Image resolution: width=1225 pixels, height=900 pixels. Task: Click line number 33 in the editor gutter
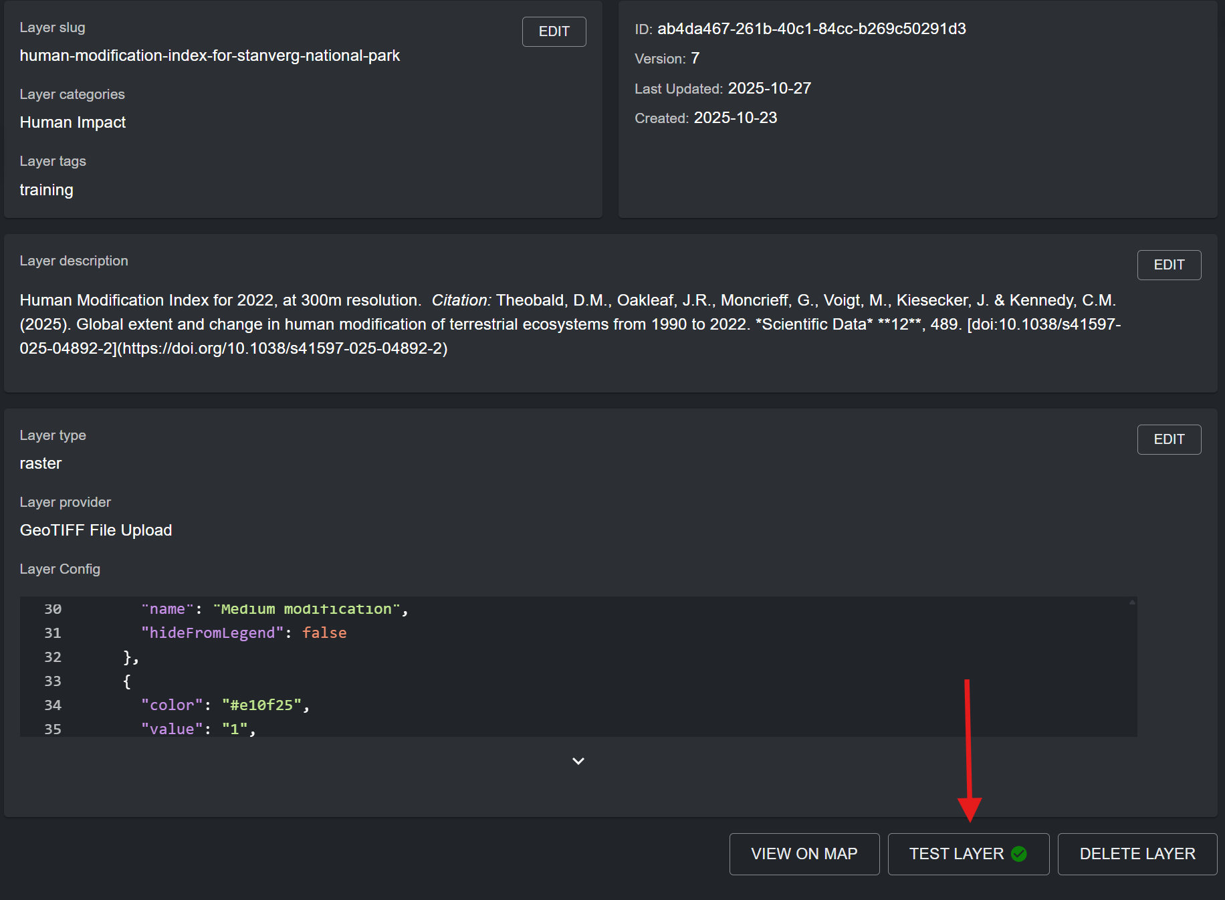(x=52, y=681)
